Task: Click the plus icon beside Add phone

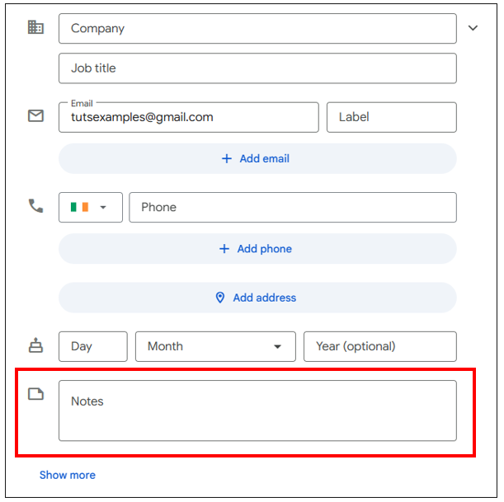Action: [x=224, y=248]
